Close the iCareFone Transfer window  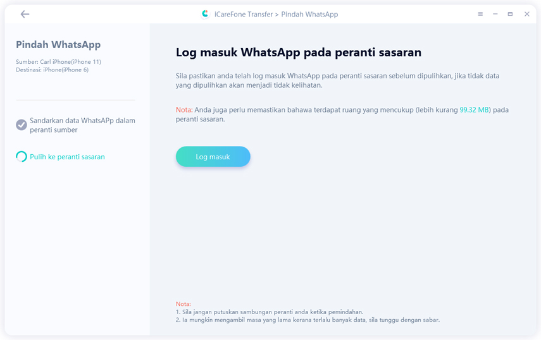526,14
